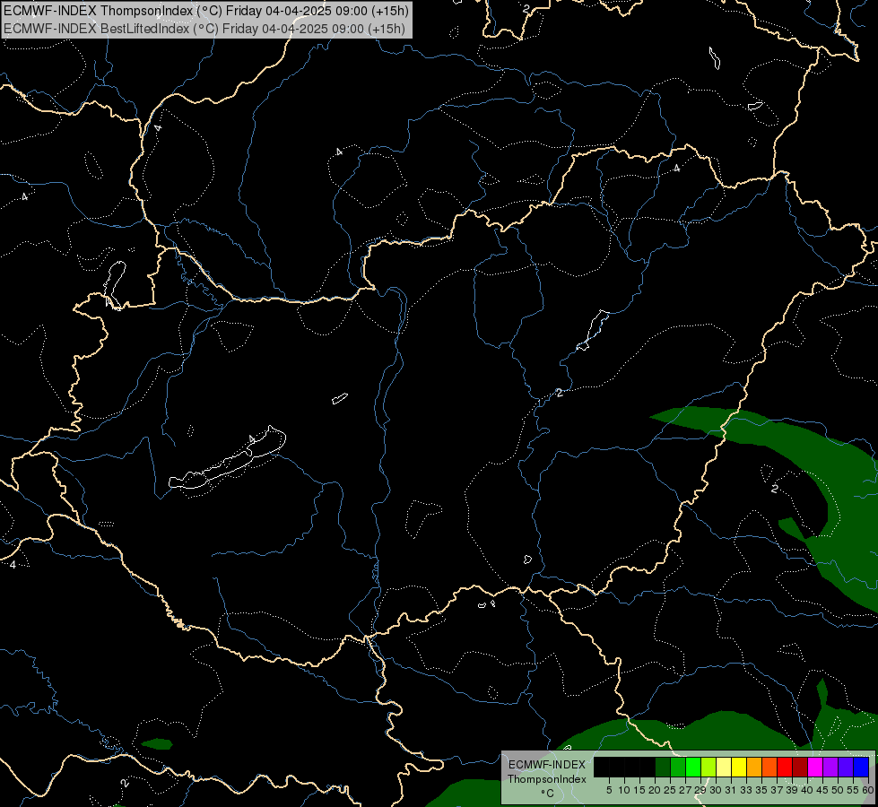The image size is (878, 807).
Task: Click the legend tick label '33'
Action: click(x=746, y=790)
